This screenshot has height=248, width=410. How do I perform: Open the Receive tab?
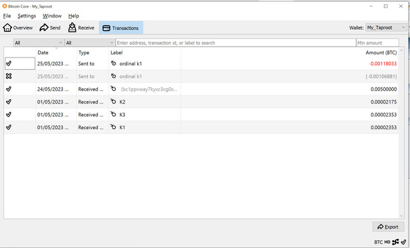81,27
